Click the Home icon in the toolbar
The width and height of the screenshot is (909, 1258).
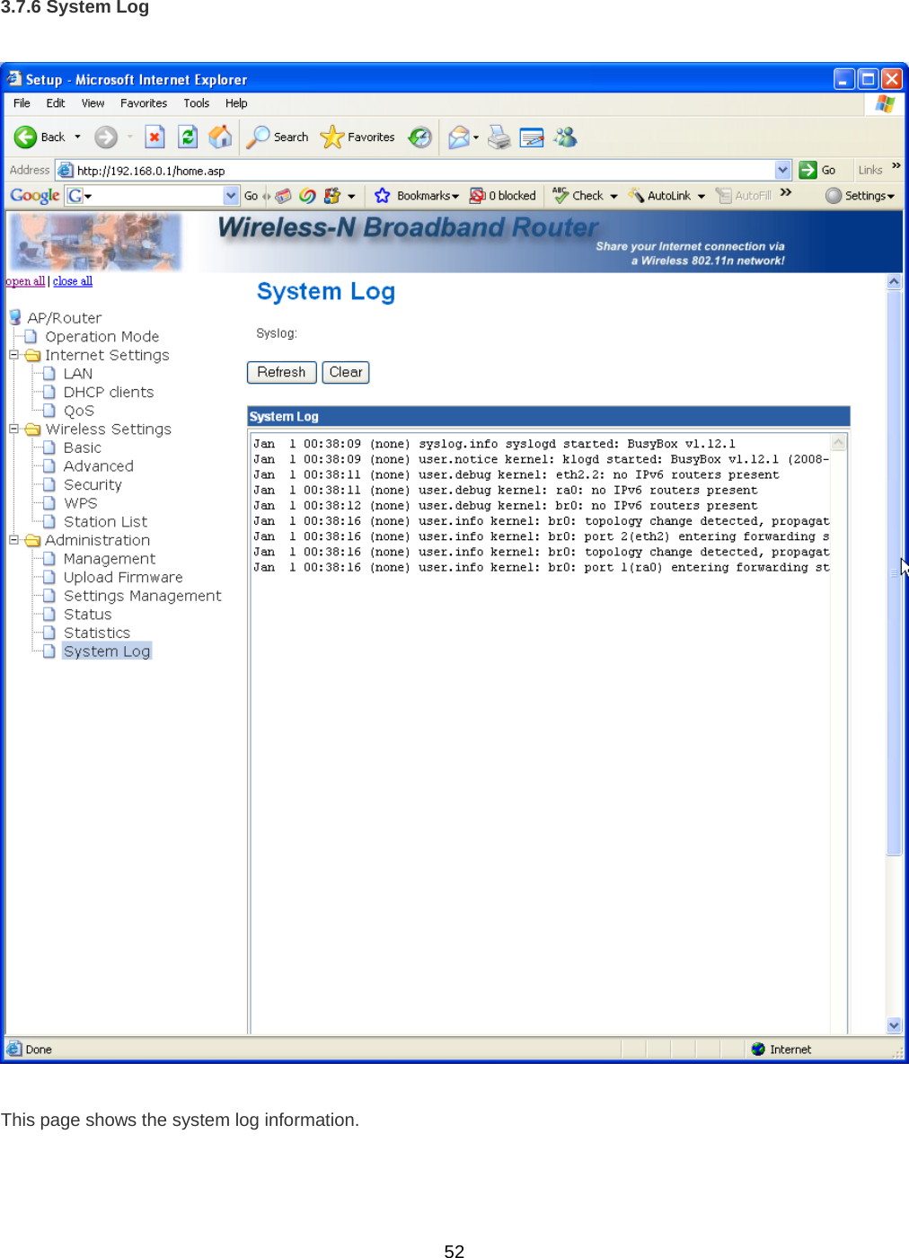click(220, 137)
